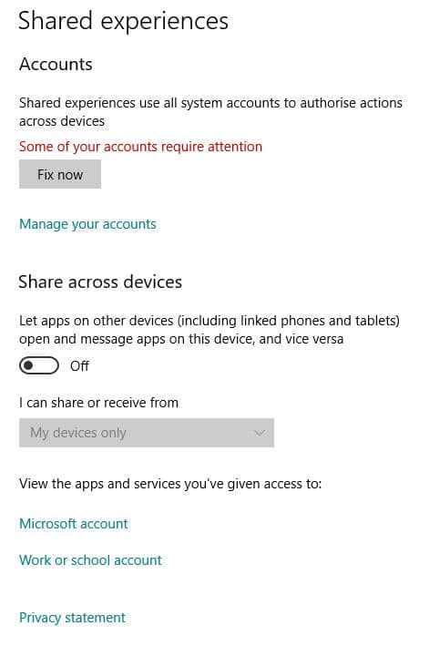This screenshot has width=429, height=646.
Task: Select the Off label beside the switch
Action: point(79,366)
